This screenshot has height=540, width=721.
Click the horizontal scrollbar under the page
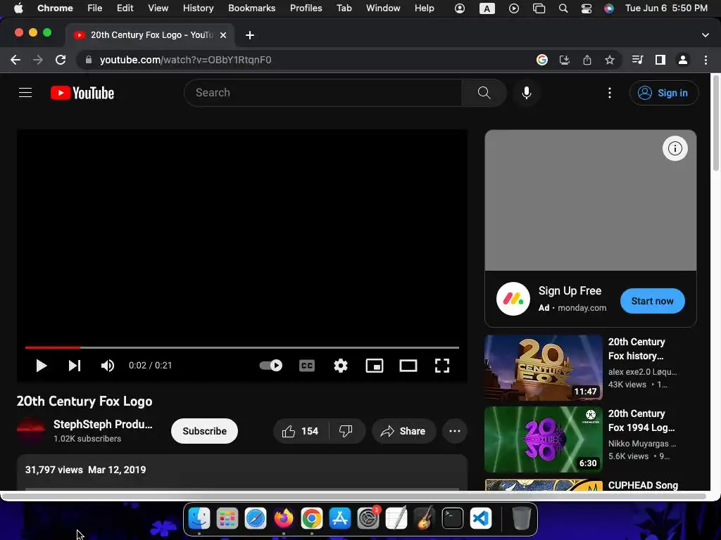pyautogui.click(x=354, y=496)
